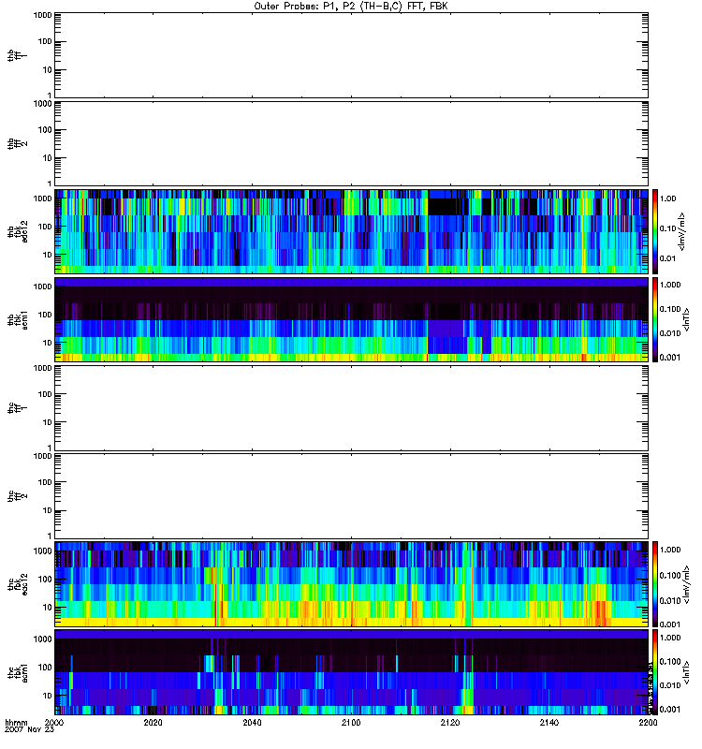Click the "1.000" value on thc edc12 color bar
This screenshot has height=749, width=702.
click(x=670, y=550)
